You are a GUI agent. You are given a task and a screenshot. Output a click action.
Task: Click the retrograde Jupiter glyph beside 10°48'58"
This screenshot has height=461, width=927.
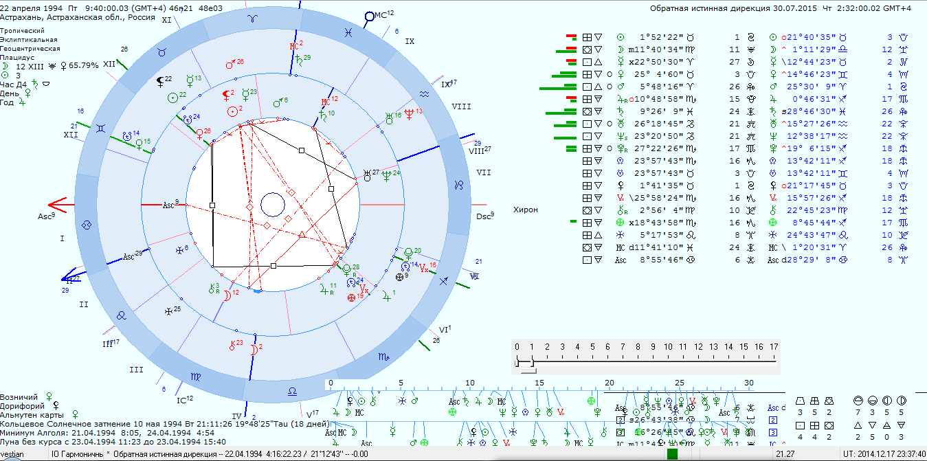[x=621, y=99]
